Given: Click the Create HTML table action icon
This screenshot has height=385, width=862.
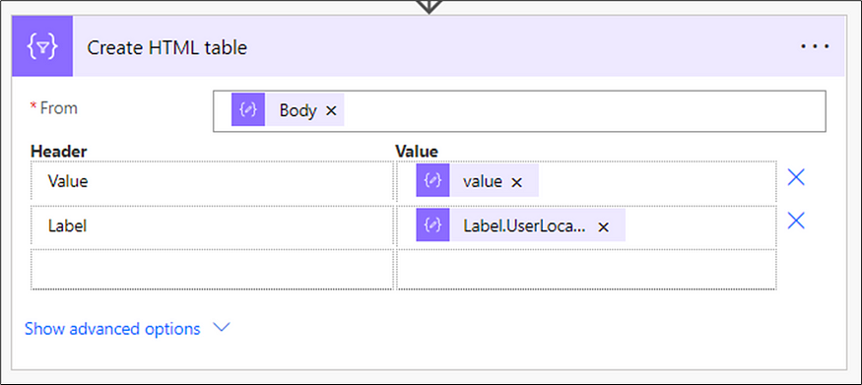Looking at the screenshot, I should [42, 46].
